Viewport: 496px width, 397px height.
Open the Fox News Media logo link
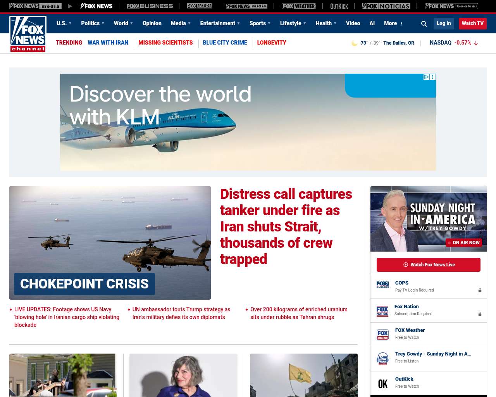coord(35,6)
